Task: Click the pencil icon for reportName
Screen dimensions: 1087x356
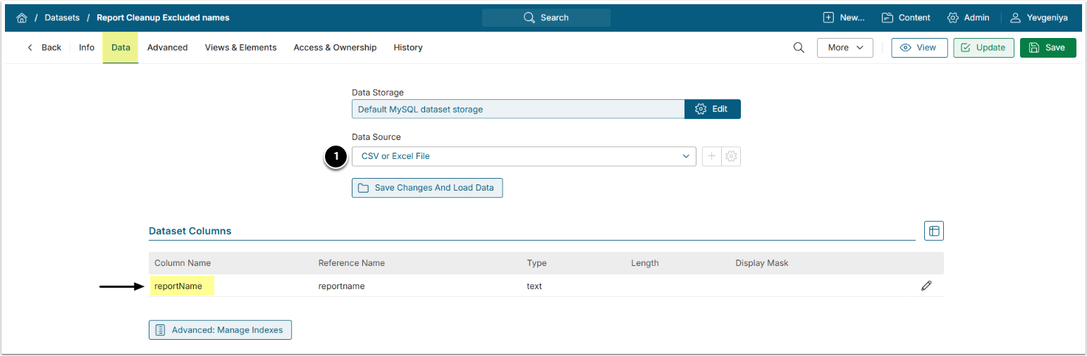Action: (x=926, y=286)
